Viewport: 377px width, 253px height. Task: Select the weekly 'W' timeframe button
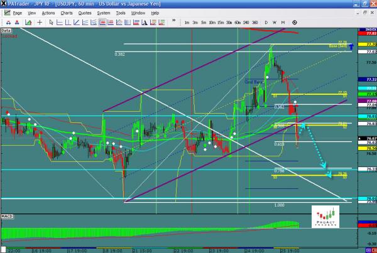275,23
